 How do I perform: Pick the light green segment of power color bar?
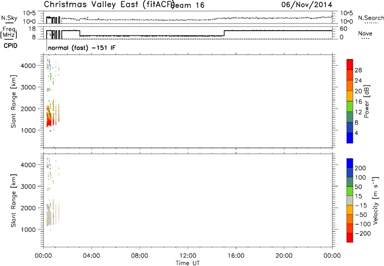point(350,106)
